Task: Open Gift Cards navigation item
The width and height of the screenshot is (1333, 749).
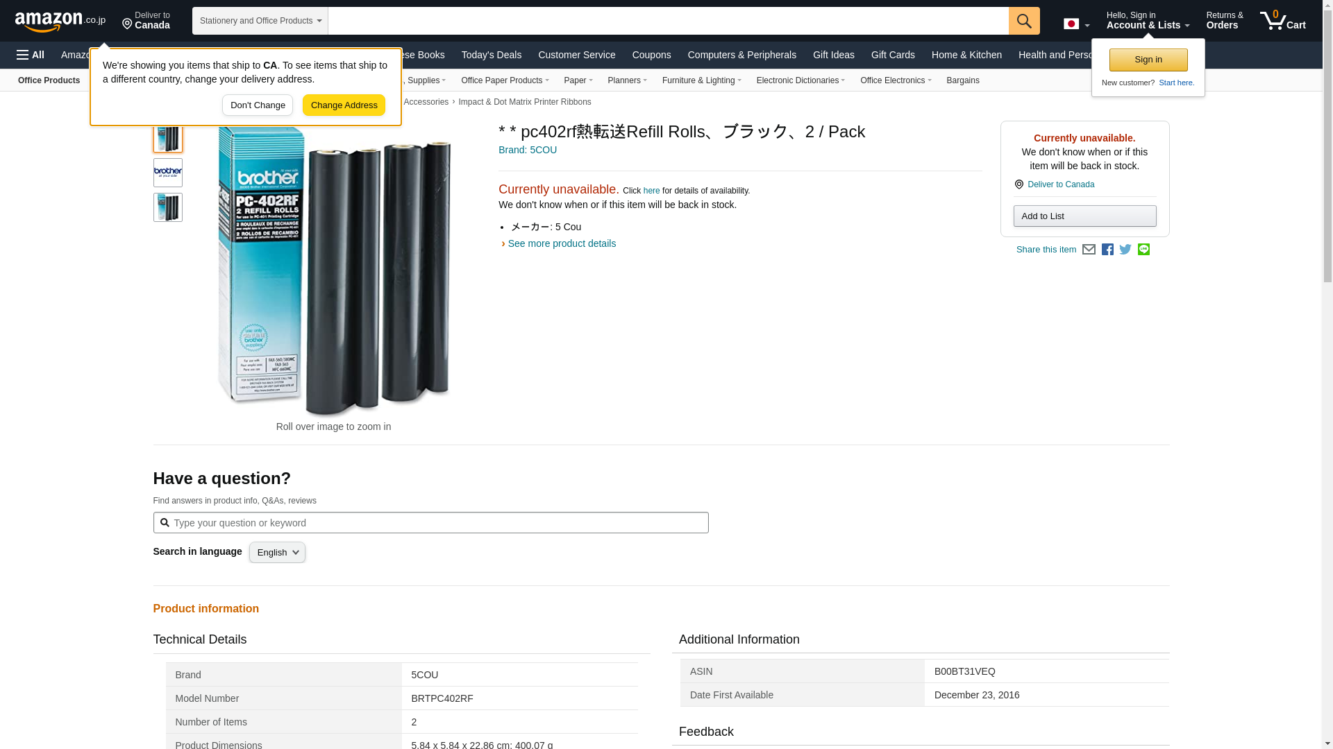Action: 892,55
